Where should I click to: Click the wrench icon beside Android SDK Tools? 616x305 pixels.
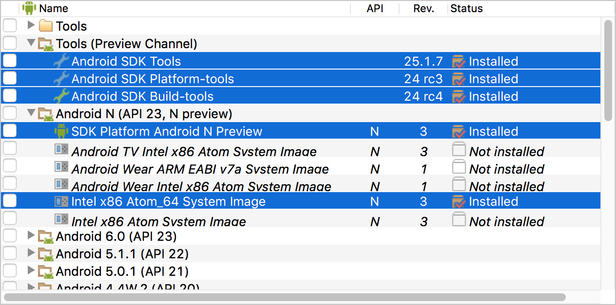pyautogui.click(x=61, y=61)
